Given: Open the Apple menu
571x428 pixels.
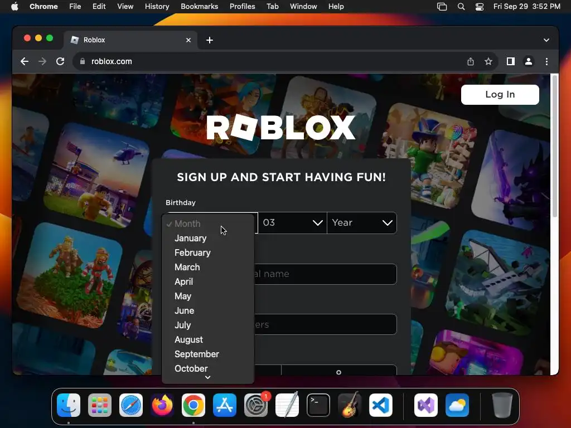Looking at the screenshot, I should [x=14, y=7].
